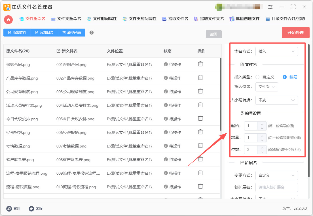313x216 pixels.
Task: Switch to the 文件夹重命名 tab
Action: (x=66, y=19)
